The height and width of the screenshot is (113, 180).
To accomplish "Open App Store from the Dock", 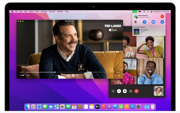I will coord(132,107).
